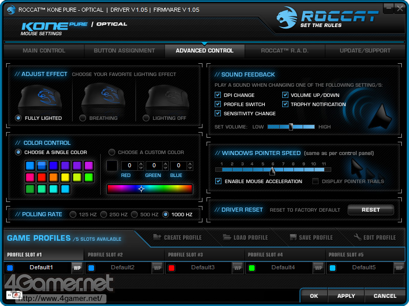Click the Create Profile folder icon

[x=157, y=237]
